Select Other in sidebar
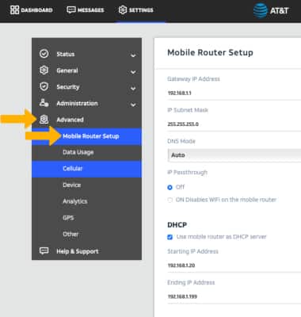Image resolution: width=301 pixels, height=317 pixels. [87, 235]
